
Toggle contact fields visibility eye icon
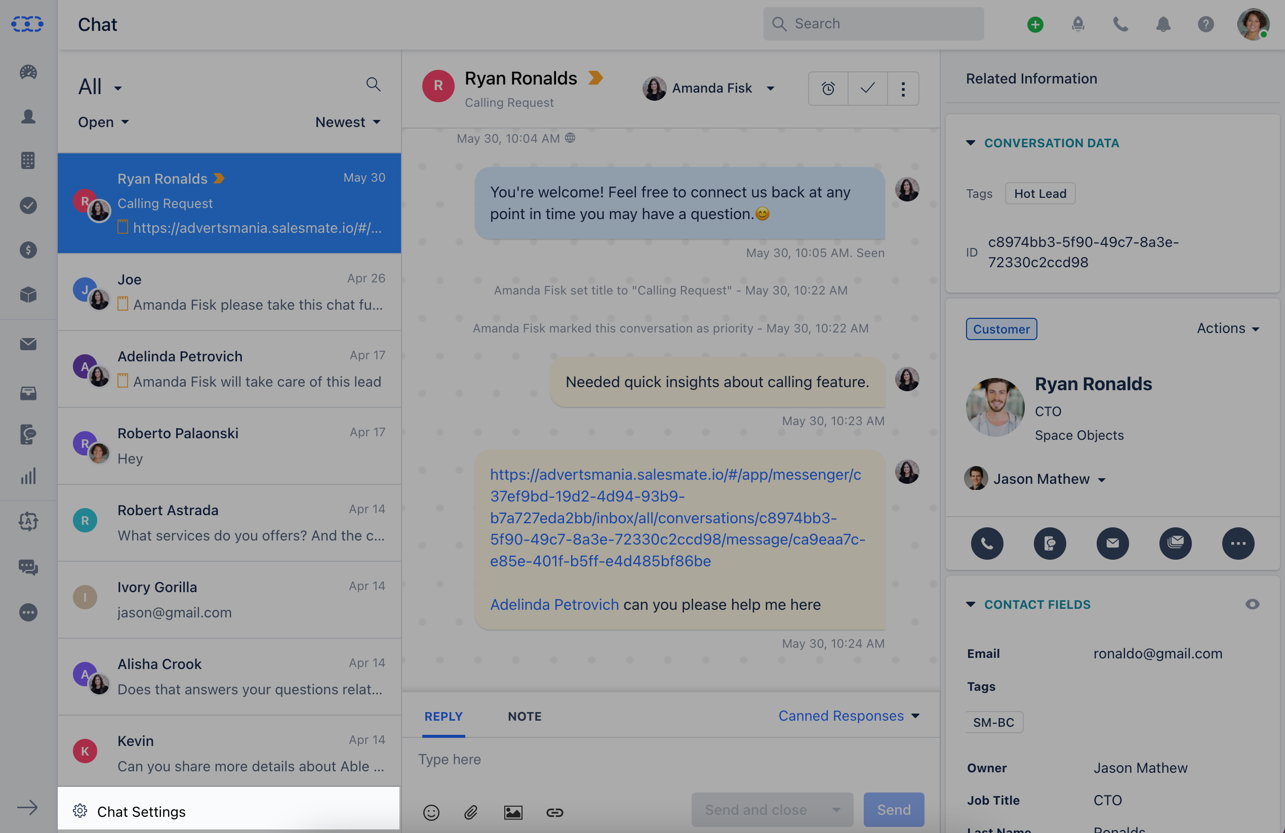point(1252,604)
